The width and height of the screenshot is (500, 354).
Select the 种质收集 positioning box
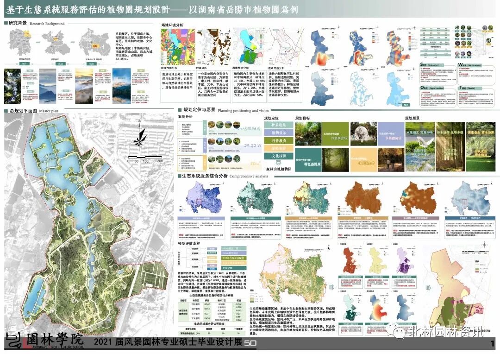click(279, 125)
